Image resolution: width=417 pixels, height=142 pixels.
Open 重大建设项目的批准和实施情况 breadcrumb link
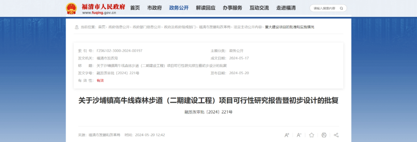(290, 27)
